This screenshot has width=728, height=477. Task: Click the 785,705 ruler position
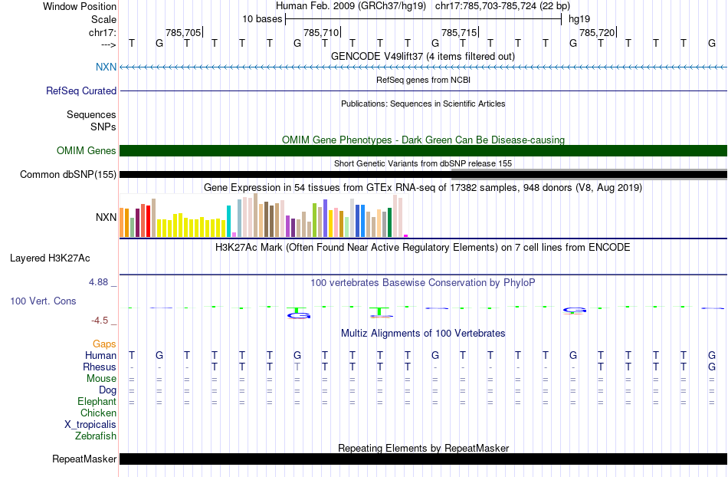183,32
